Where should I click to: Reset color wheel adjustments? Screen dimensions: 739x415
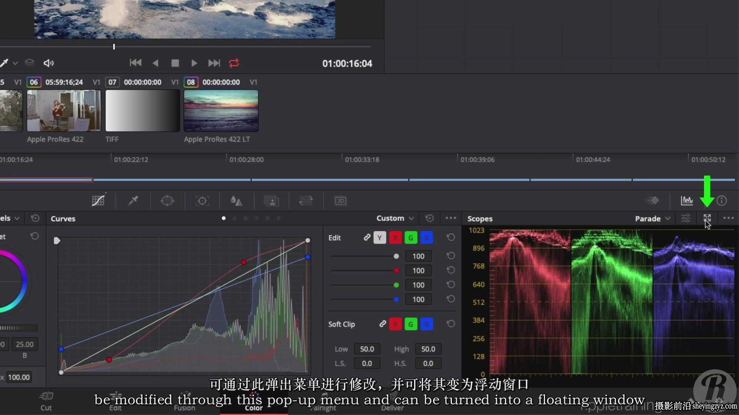point(35,236)
